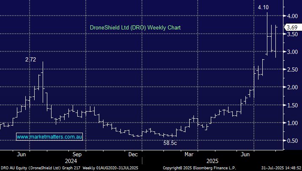Click the Mar x-axis label
This screenshot has height=171, width=302.
[189, 154]
